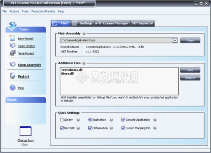Screen dimensions: 211x153
Task: Click the Open Assembly link
Action: point(30,65)
